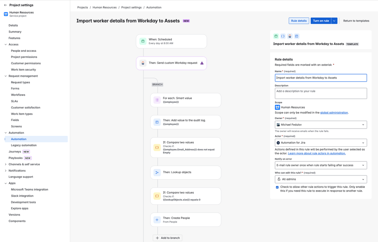Open Language support in sidebar
This screenshot has width=378, height=242.
click(x=21, y=177)
